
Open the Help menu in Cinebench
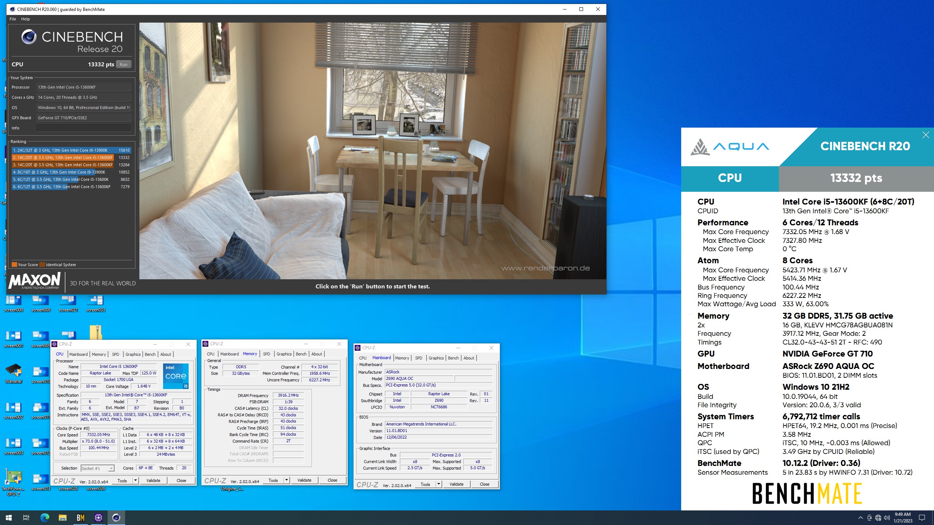coord(26,19)
